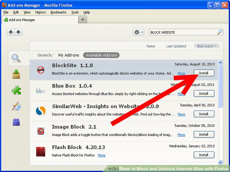Click the results list scrollbar thumb
Screen dimensions: 230x172
coord(220,86)
